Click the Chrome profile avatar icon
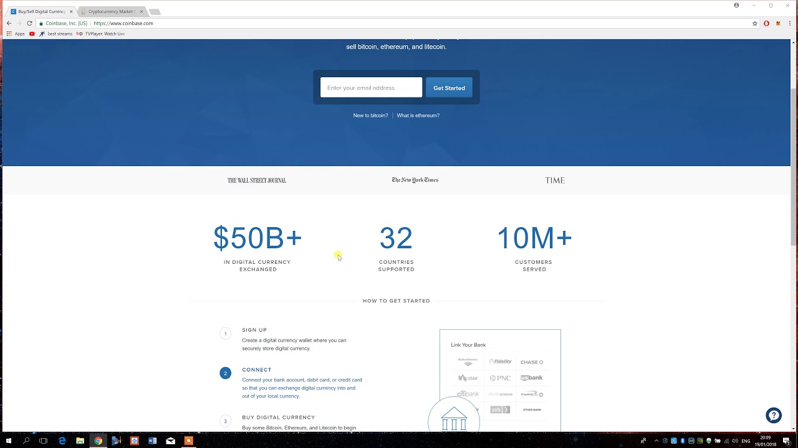This screenshot has width=798, height=448. click(x=736, y=5)
